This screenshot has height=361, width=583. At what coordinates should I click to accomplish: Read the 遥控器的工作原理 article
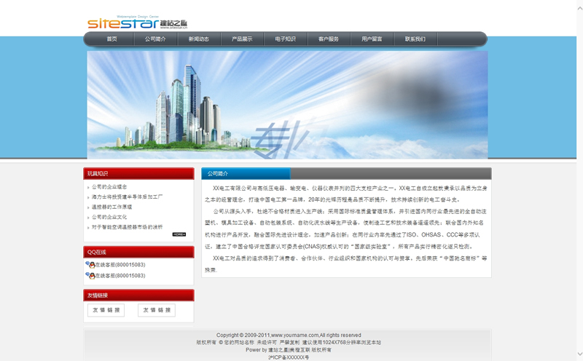point(111,207)
